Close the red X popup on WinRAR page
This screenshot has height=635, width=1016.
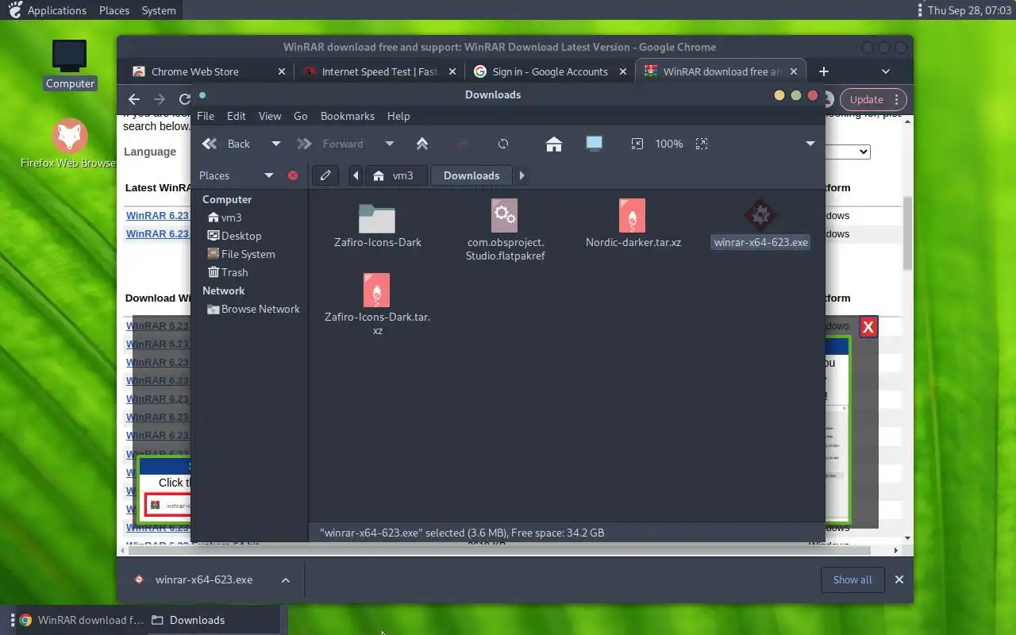pos(868,326)
